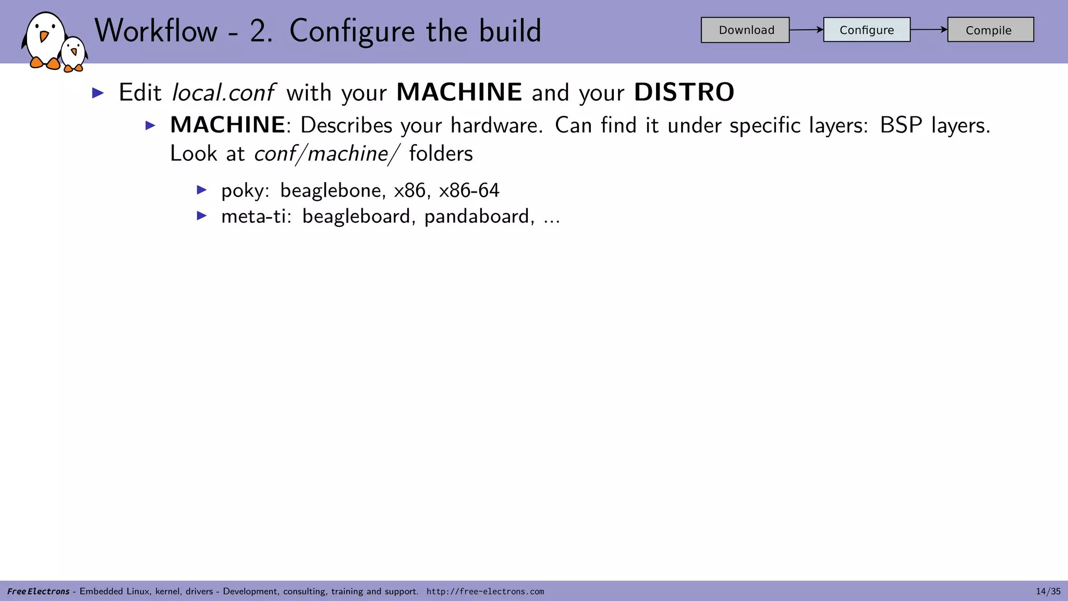Click the slide title 'Workflow - 2. Configure the build'

(318, 31)
